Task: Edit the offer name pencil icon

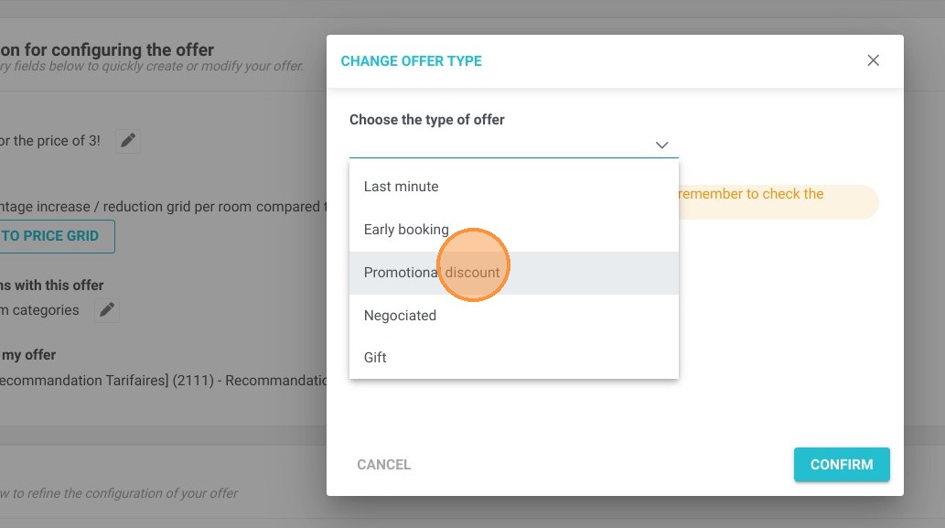Action: tap(128, 140)
